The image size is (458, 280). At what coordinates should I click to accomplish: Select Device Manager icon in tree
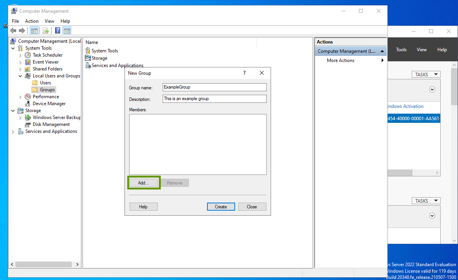point(28,104)
